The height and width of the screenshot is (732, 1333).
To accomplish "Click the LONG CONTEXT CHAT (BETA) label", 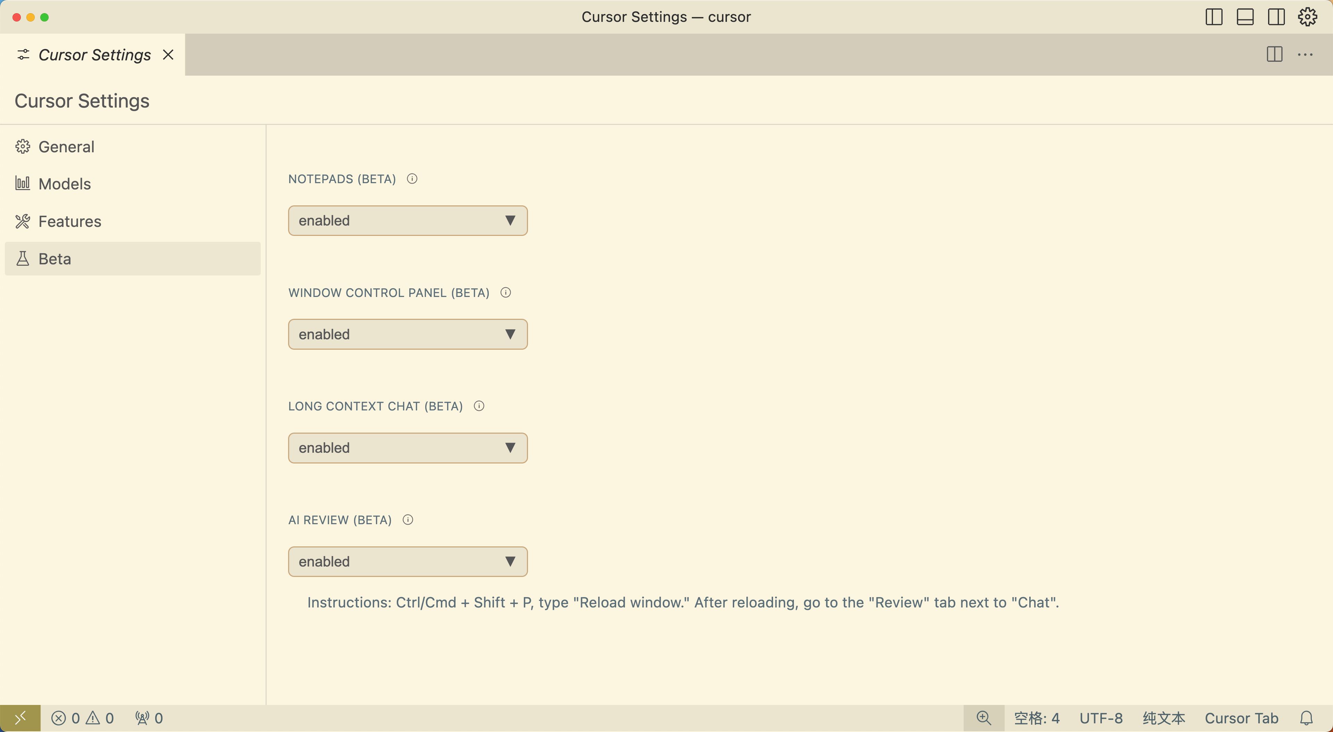I will [x=375, y=406].
